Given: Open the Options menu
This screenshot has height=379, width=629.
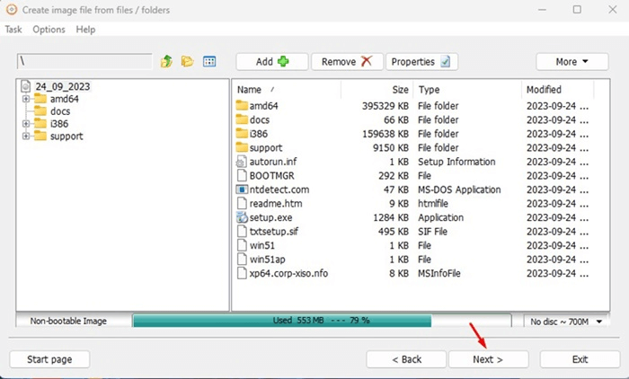Looking at the screenshot, I should click(x=49, y=30).
